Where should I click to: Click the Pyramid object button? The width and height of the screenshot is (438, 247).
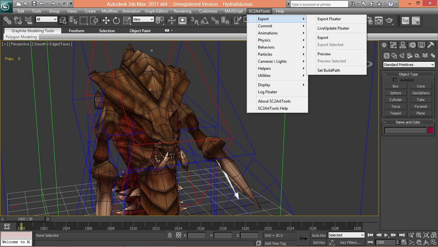point(421,106)
